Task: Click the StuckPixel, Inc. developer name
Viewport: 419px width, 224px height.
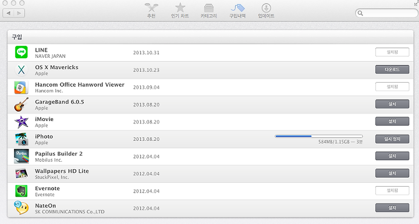Action: coord(52,177)
